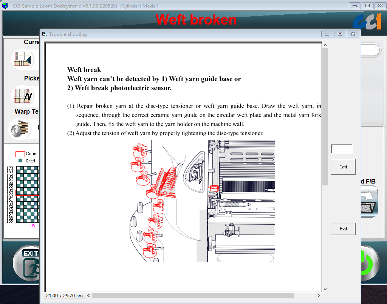Viewport: 387px width, 304px height.
Task: Click the Picks loom icon with letter N
Action: (x=23, y=96)
